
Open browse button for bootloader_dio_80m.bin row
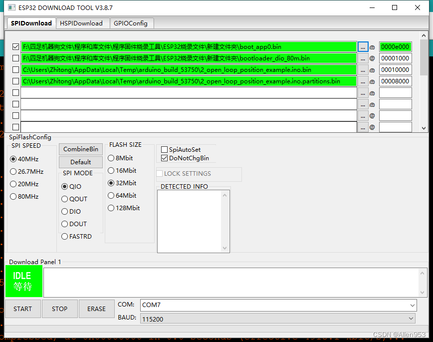click(x=363, y=58)
